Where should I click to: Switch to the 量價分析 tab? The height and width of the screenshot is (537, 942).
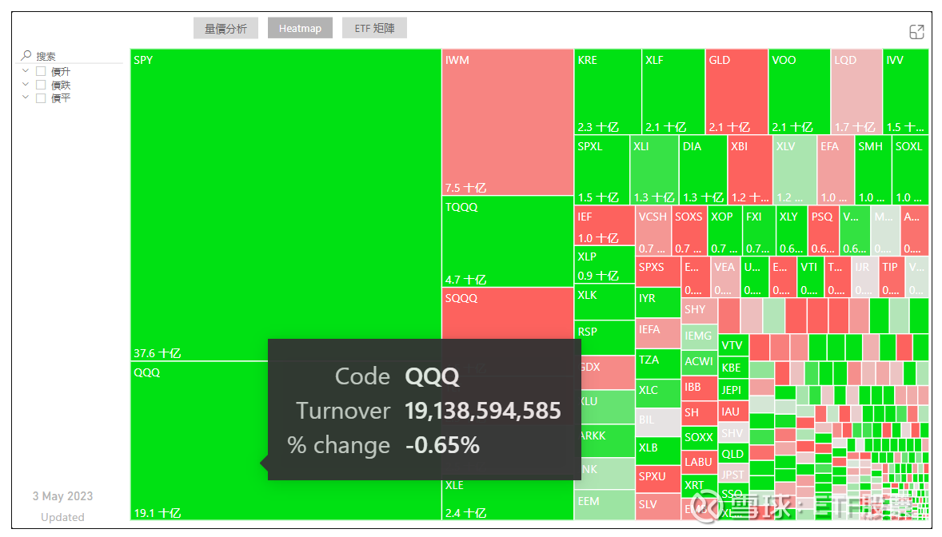click(226, 27)
